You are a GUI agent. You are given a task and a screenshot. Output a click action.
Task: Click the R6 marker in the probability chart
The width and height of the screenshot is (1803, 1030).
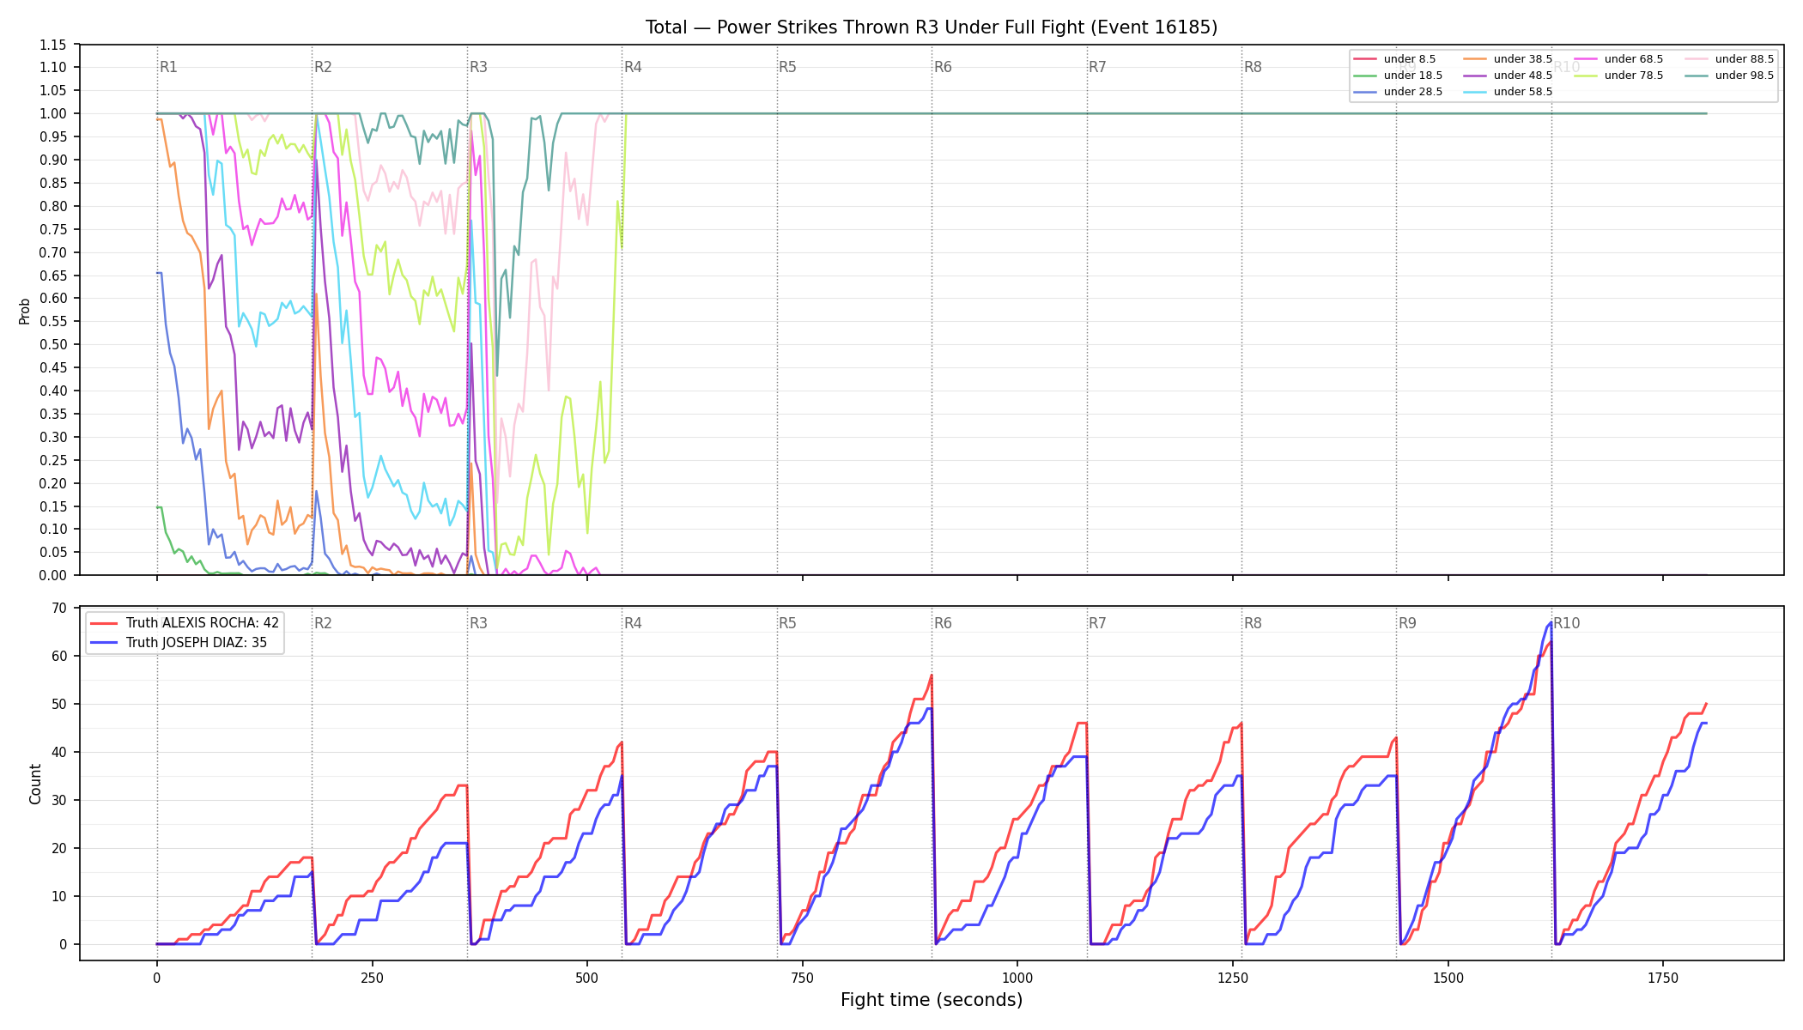[x=943, y=67]
